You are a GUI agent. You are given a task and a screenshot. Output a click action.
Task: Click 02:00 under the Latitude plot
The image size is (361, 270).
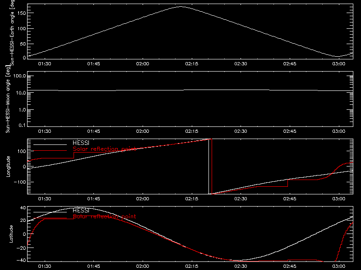143,266
